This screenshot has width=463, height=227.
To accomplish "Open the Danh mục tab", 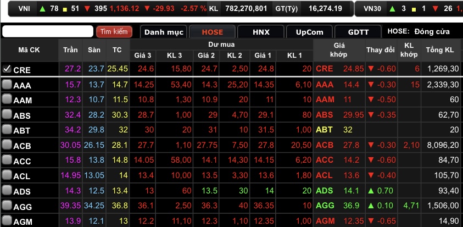I will [x=163, y=32].
